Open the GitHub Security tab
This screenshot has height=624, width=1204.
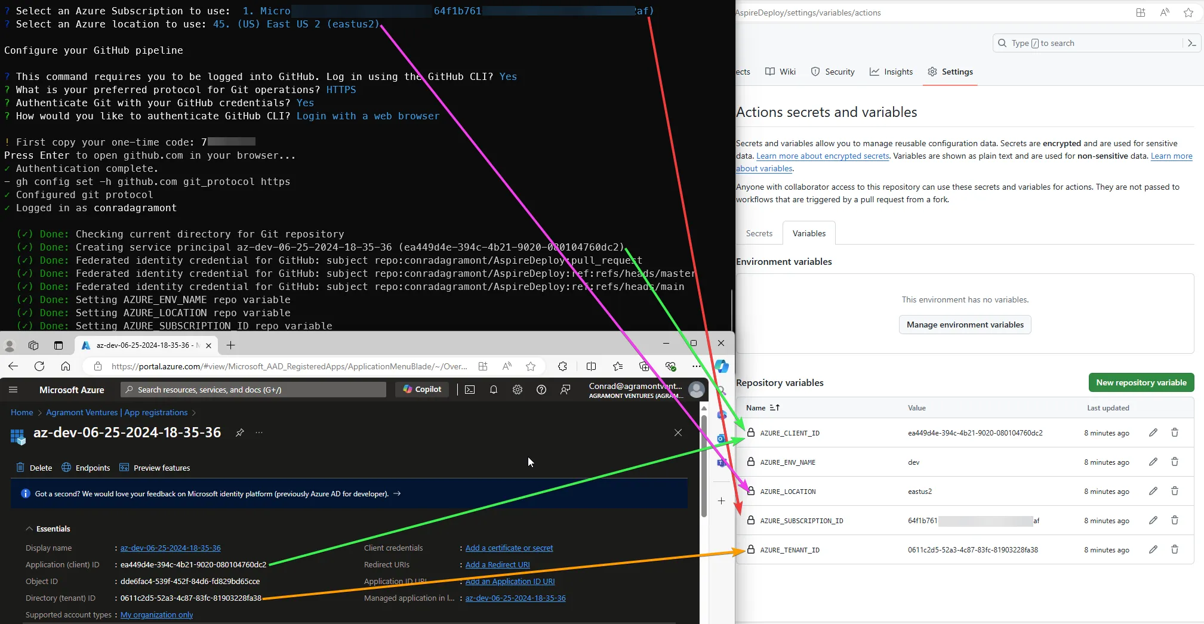tap(833, 72)
